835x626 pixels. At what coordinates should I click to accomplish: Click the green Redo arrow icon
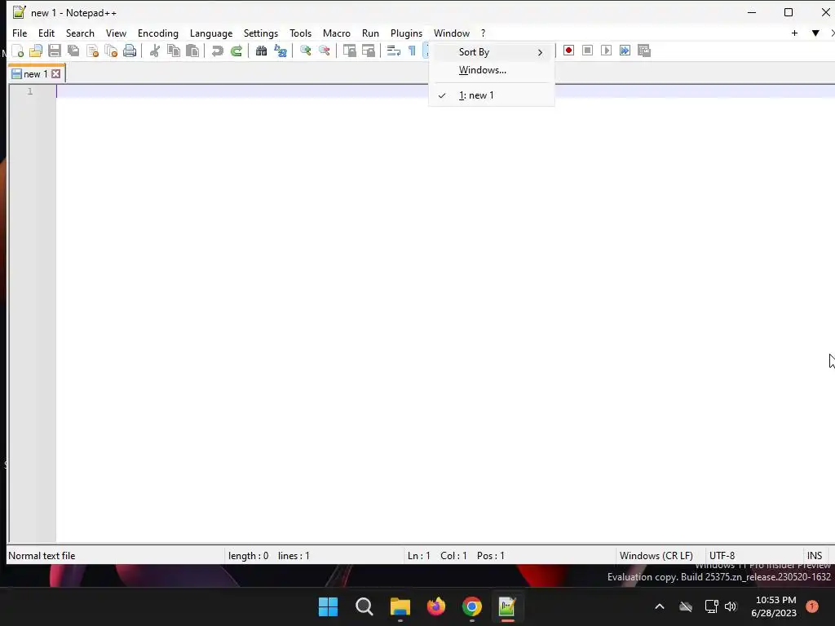[x=236, y=51]
